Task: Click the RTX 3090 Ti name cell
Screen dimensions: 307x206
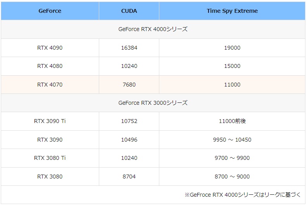Action: pos(50,121)
